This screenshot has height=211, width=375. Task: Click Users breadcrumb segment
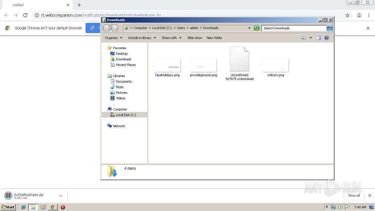tap(181, 28)
